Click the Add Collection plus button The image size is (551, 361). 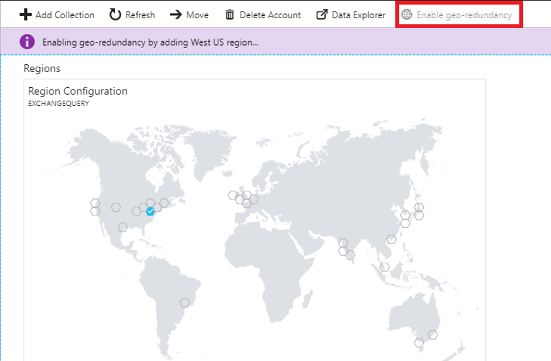[x=57, y=15]
